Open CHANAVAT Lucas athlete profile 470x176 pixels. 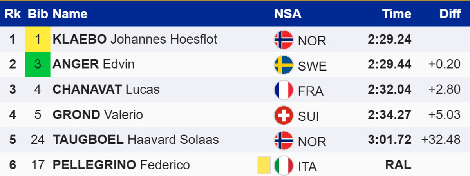pyautogui.click(x=106, y=90)
